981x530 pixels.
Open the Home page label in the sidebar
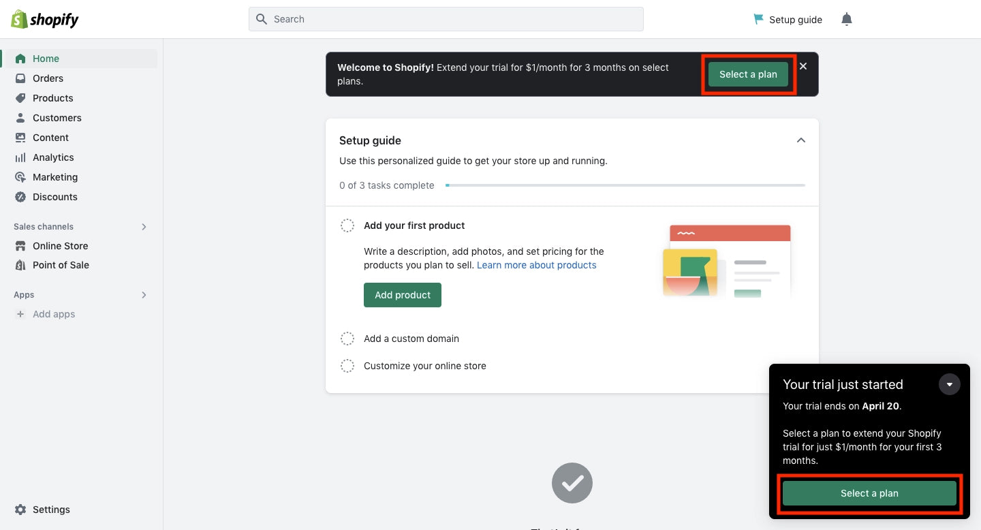click(46, 59)
